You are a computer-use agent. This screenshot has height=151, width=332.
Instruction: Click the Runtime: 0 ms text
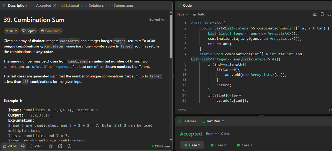[217, 134]
